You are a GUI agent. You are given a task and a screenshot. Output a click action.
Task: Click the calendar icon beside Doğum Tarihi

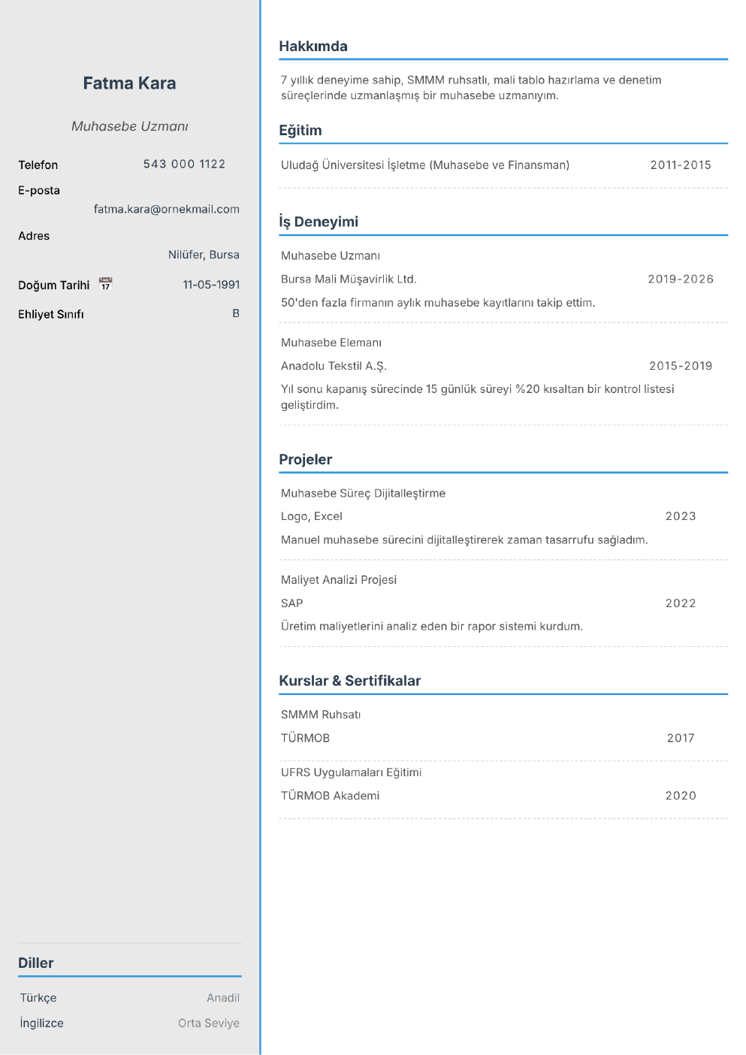point(105,284)
